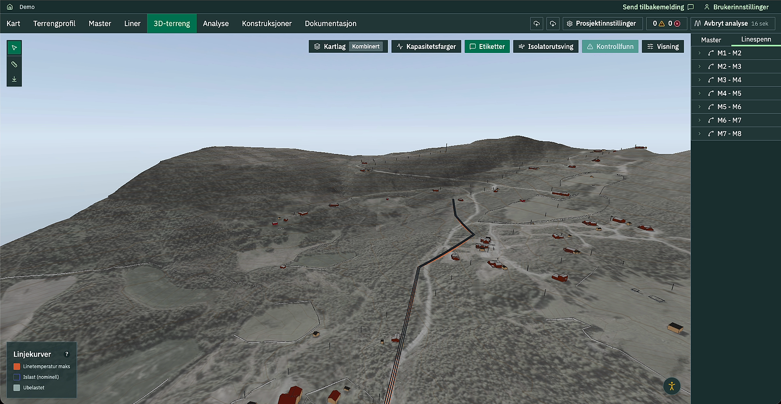Click the M5 - M6 span curve icon
Screen dimensions: 781x404
[x=711, y=107]
